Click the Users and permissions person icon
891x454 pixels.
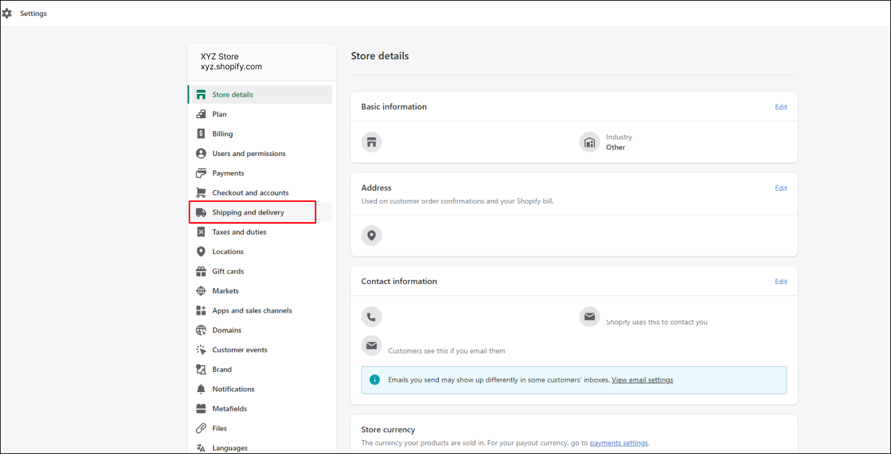(201, 153)
